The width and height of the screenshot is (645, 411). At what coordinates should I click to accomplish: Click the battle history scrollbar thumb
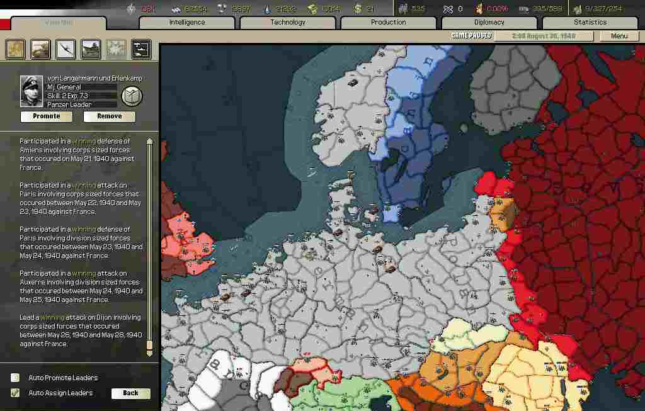coord(150,344)
